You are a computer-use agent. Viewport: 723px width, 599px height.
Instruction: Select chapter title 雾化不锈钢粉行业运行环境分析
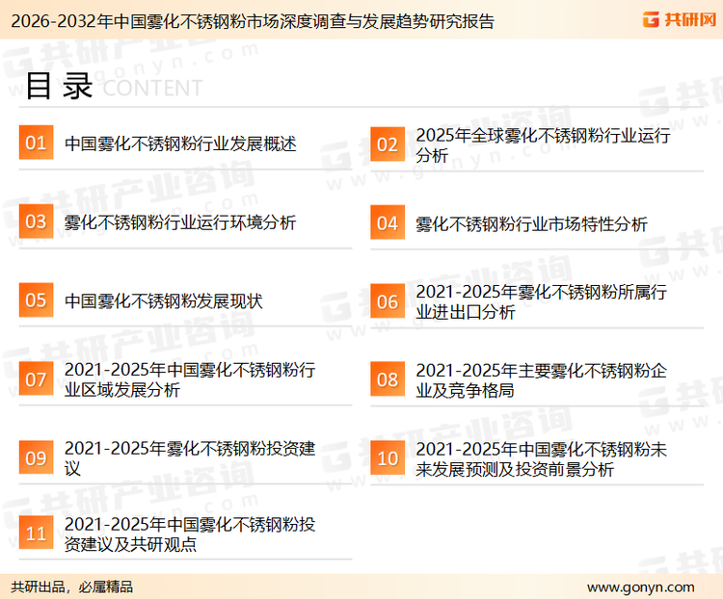pyautogui.click(x=180, y=222)
